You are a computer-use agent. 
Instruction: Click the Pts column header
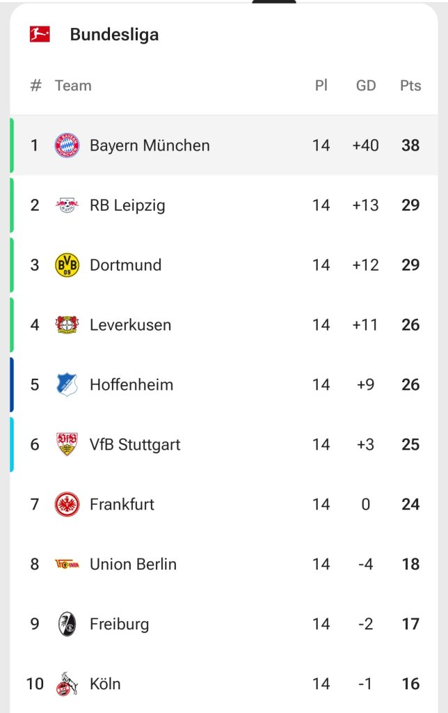410,86
